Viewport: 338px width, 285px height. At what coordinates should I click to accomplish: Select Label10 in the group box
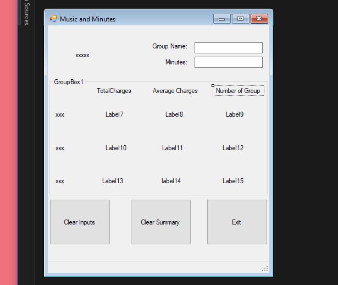tap(116, 148)
